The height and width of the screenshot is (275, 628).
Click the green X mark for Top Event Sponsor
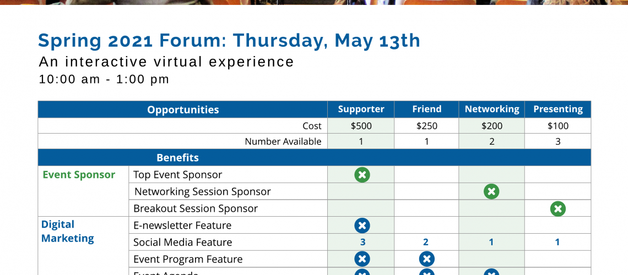pos(362,175)
